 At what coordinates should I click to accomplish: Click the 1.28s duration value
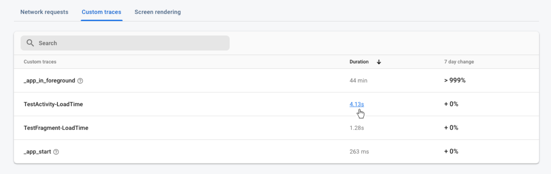click(x=357, y=128)
